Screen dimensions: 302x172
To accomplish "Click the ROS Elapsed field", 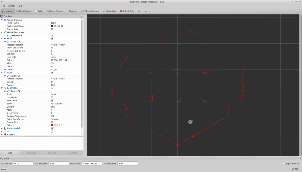I will (x=59, y=163).
